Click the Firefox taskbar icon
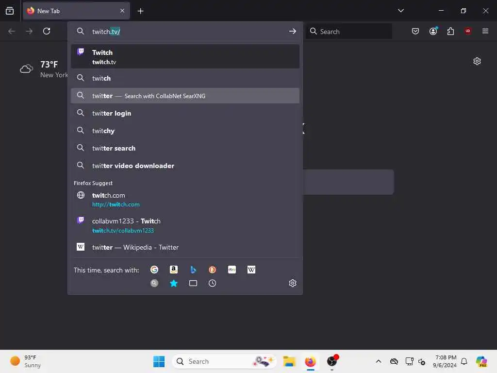Viewport: 497px width, 373px height. click(310, 361)
